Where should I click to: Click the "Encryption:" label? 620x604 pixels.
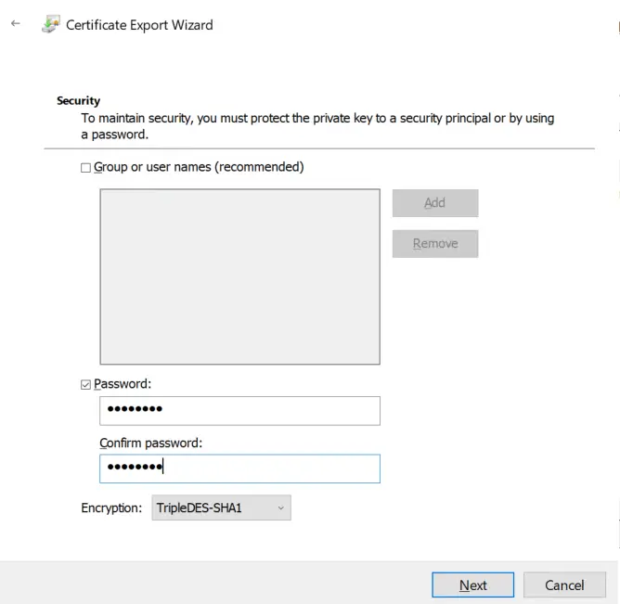112,508
